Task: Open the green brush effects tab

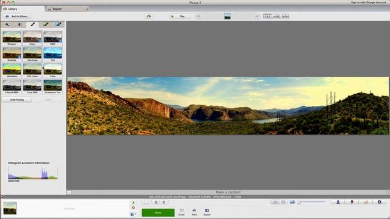Action: point(46,24)
